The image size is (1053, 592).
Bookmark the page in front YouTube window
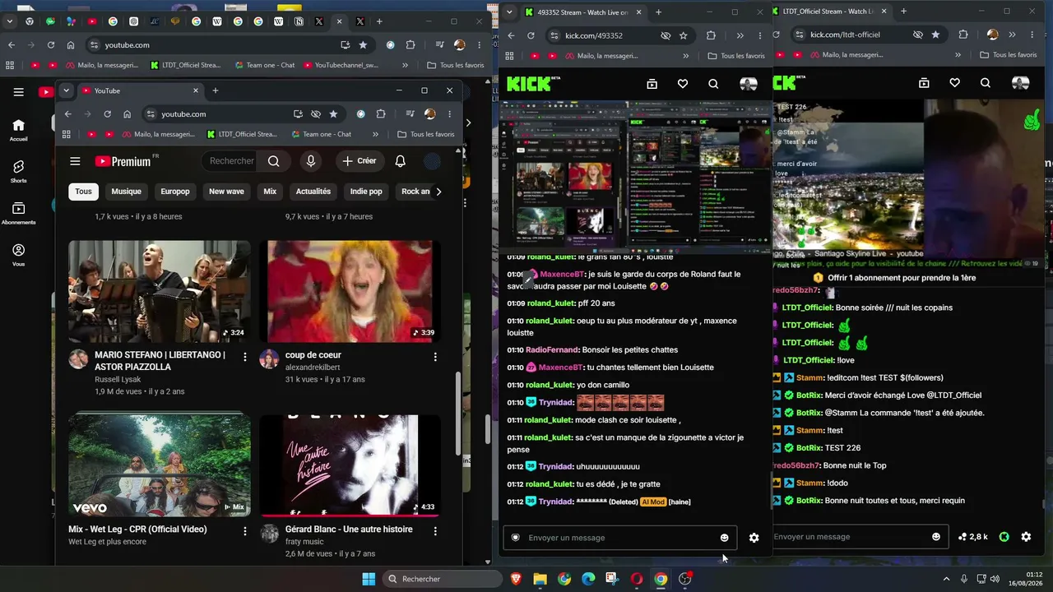[333, 114]
